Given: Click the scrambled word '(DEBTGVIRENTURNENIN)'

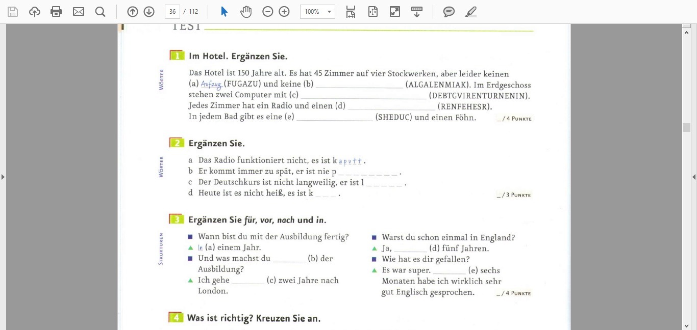Looking at the screenshot, I should click(x=479, y=96).
